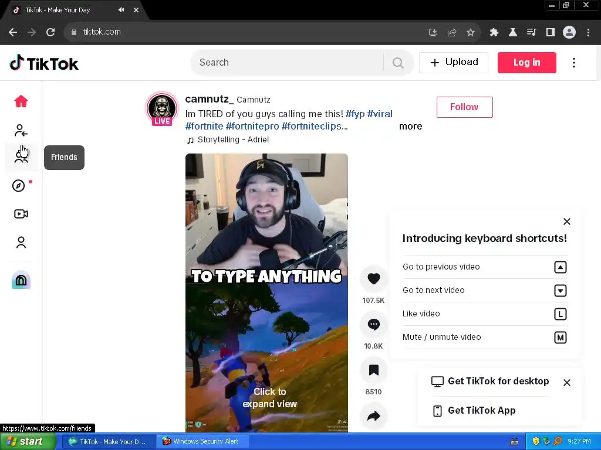Open the Following sidebar icon
This screenshot has height=450, width=601.
[x=21, y=131]
